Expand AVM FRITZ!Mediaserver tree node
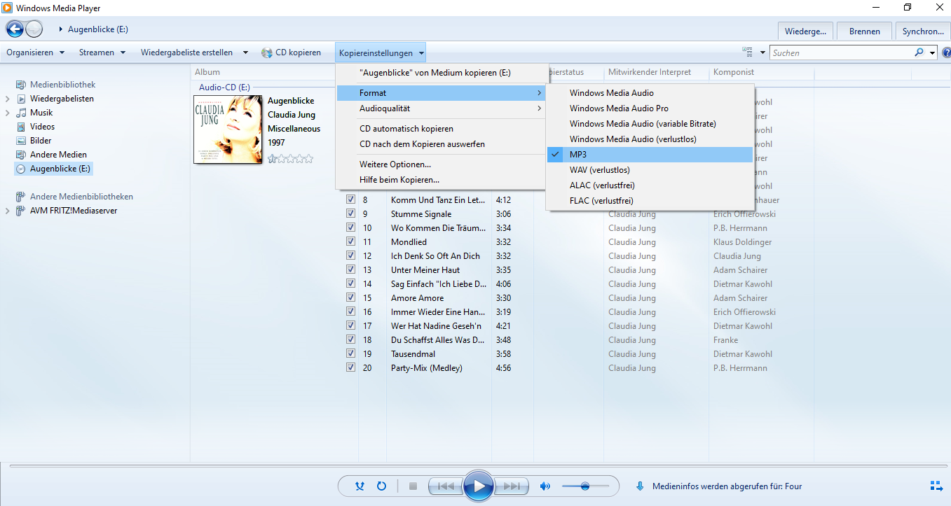Viewport: 951px width, 506px height. click(x=8, y=211)
